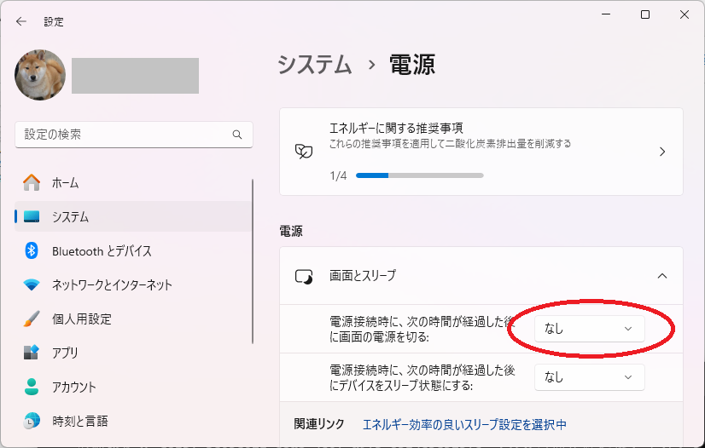Select システム in the sidebar
705x448 pixels.
click(x=133, y=216)
